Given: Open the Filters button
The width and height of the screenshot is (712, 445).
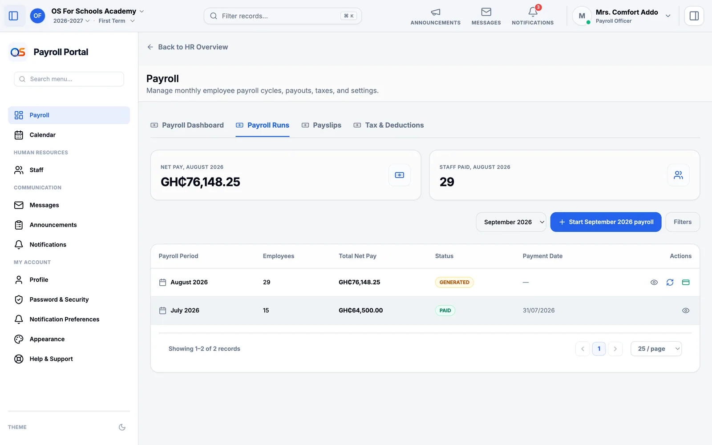Looking at the screenshot, I should 683,222.
